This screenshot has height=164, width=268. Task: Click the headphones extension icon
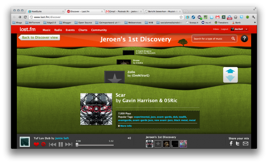(235, 17)
